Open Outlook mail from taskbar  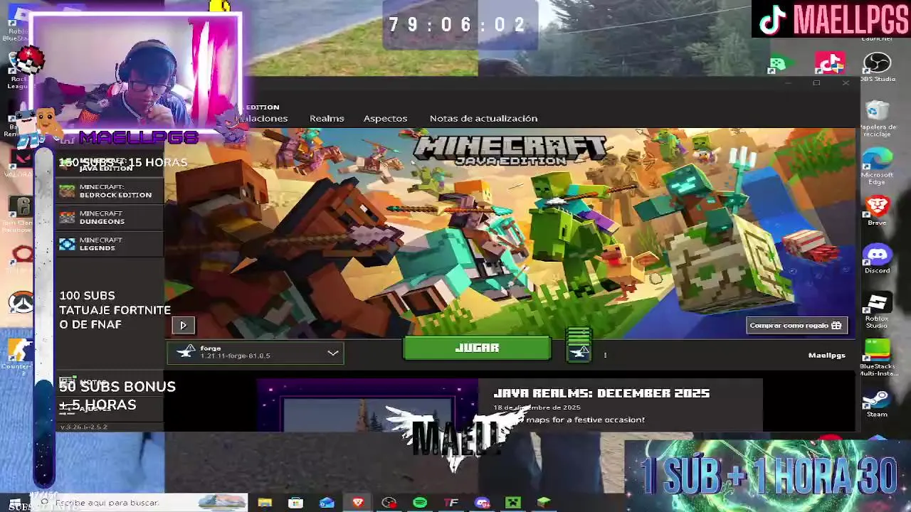coord(327,503)
